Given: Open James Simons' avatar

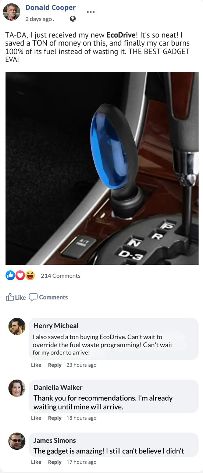Looking at the screenshot, I should (17, 441).
